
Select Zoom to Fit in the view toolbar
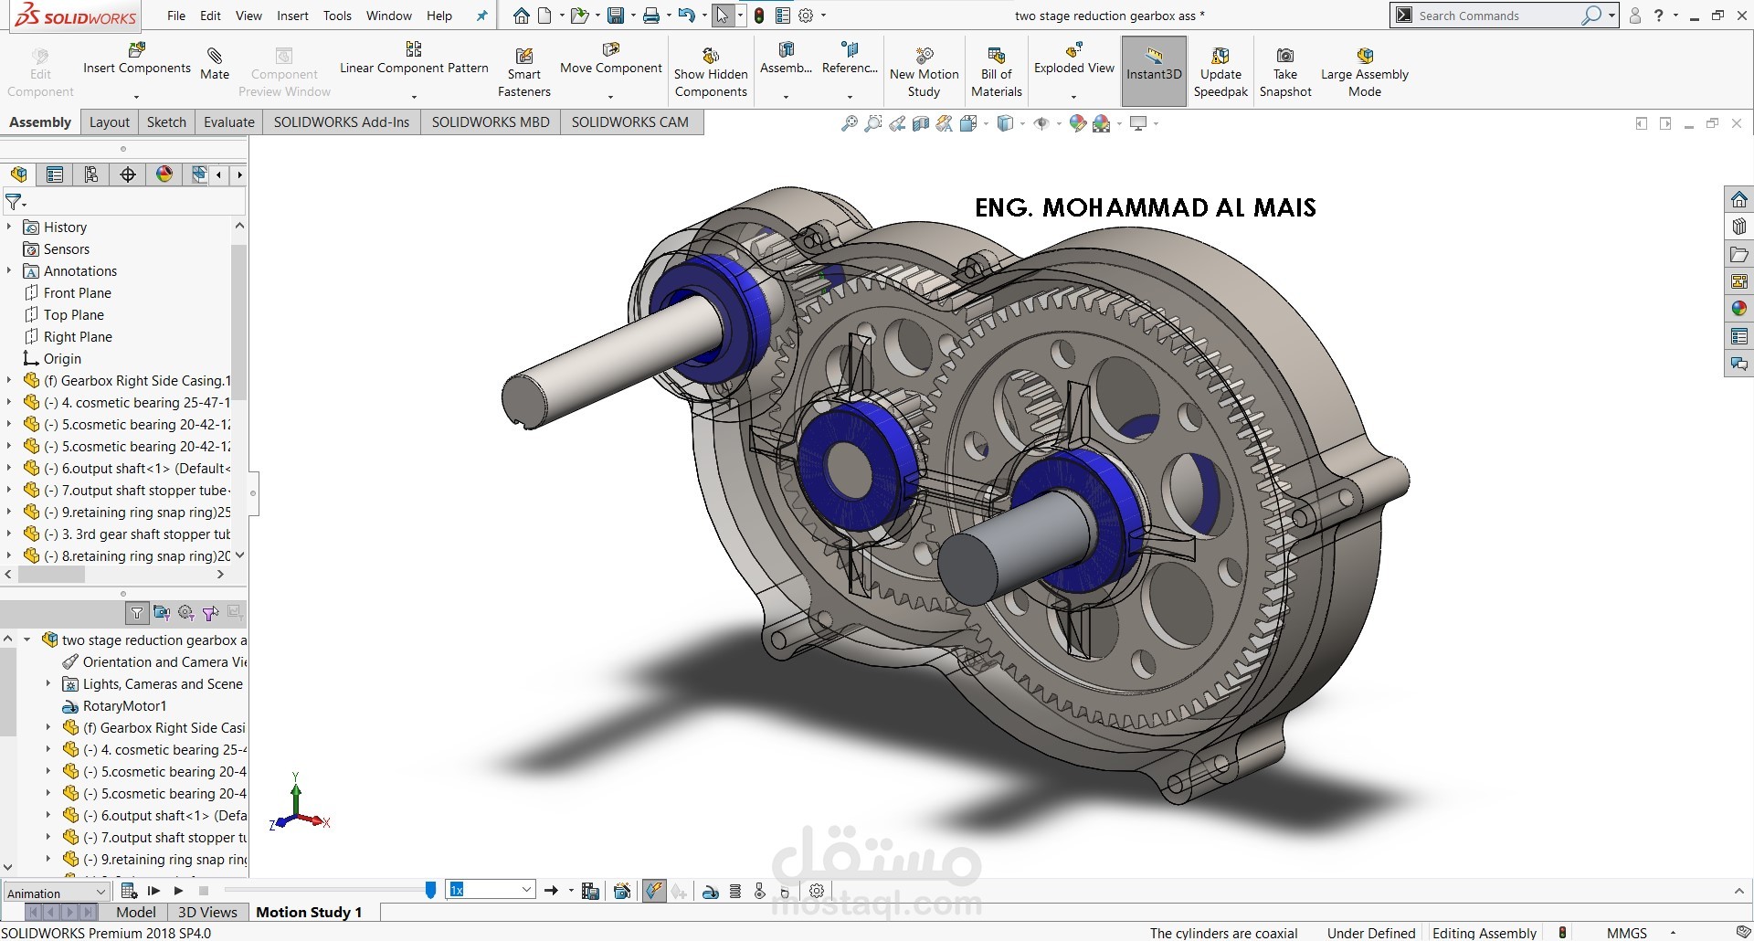click(849, 122)
